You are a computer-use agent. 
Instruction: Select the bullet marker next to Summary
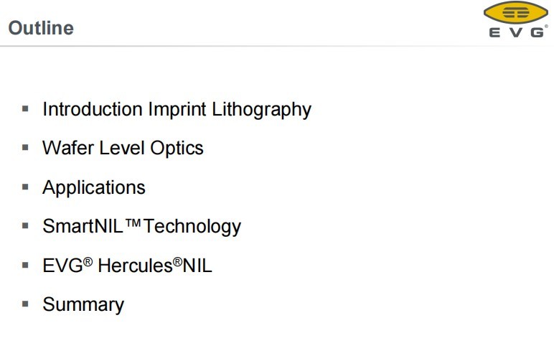[x=25, y=304]
